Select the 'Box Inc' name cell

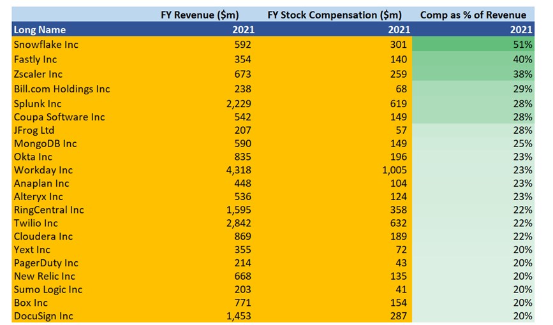point(31,303)
